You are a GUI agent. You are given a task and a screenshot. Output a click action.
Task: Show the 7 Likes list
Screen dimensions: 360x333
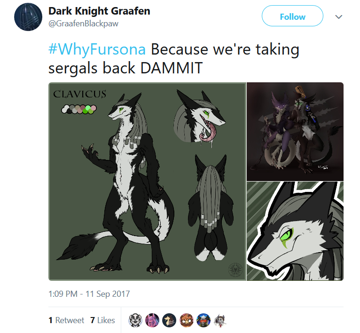[102, 320]
